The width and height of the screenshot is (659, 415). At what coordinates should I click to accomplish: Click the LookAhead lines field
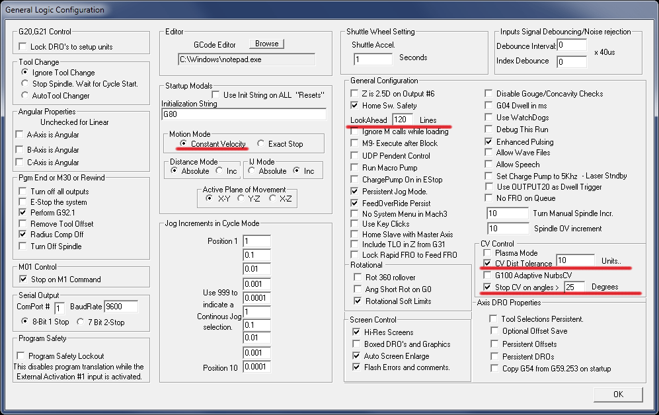403,120
